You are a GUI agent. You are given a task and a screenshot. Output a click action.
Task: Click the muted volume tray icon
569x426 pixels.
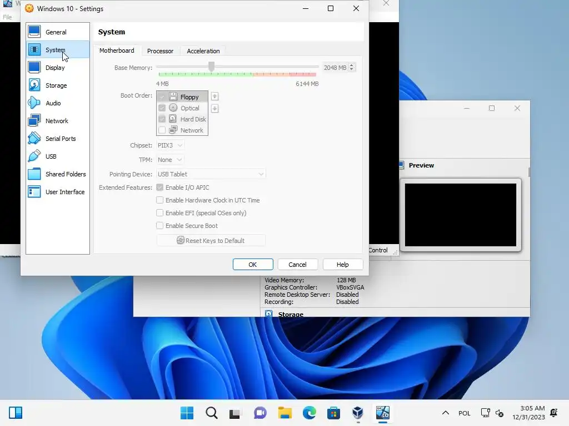pos(500,413)
